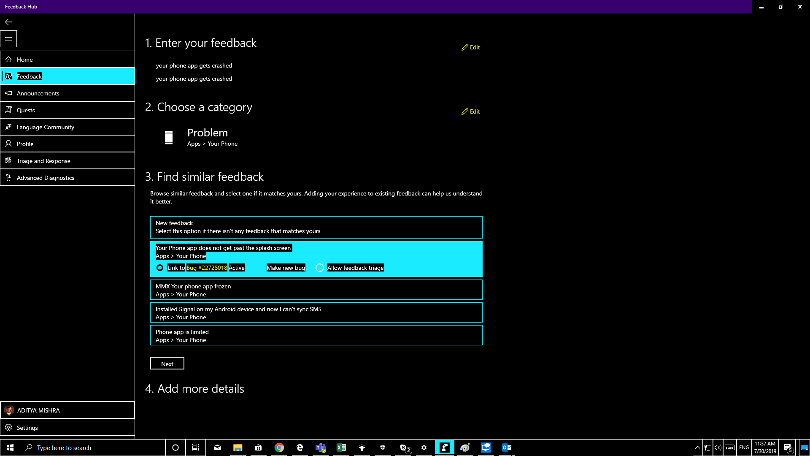
Task: Open Announcements section
Action: (x=67, y=93)
